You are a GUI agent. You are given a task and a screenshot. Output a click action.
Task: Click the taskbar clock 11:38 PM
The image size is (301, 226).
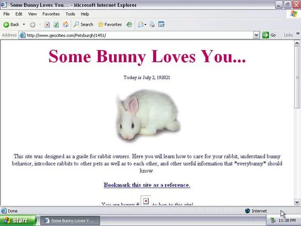click(x=287, y=220)
